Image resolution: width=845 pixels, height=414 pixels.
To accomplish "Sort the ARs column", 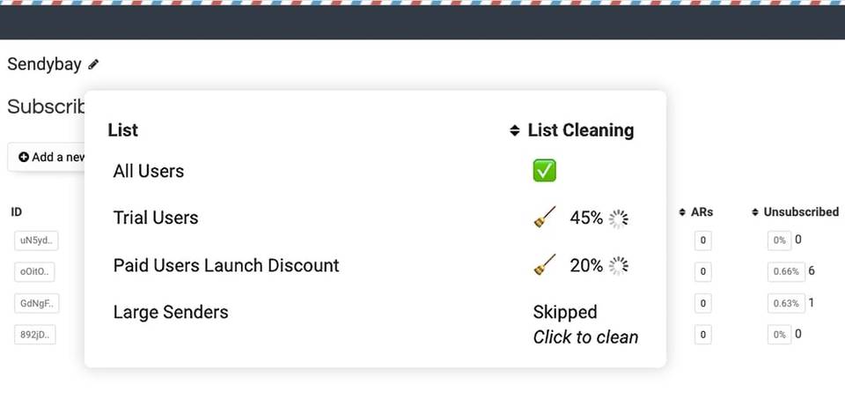I will (683, 212).
